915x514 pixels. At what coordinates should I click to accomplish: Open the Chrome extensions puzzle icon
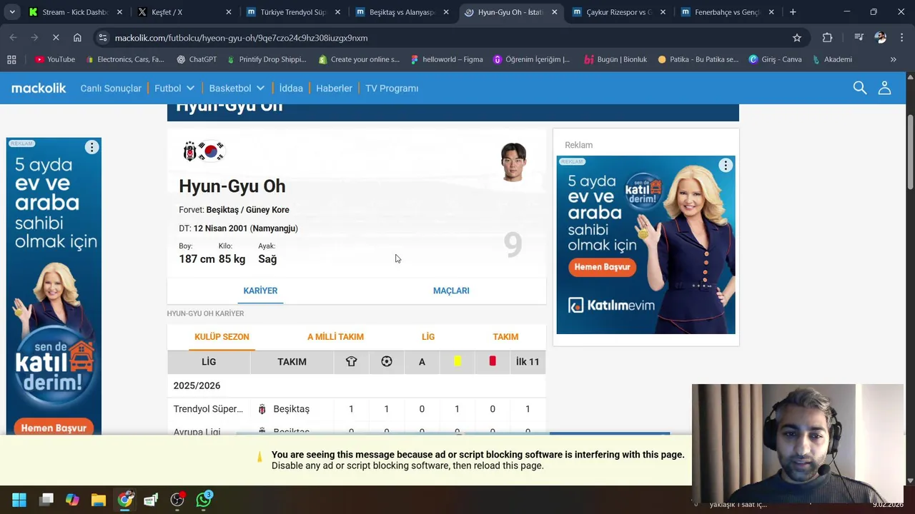(x=827, y=38)
